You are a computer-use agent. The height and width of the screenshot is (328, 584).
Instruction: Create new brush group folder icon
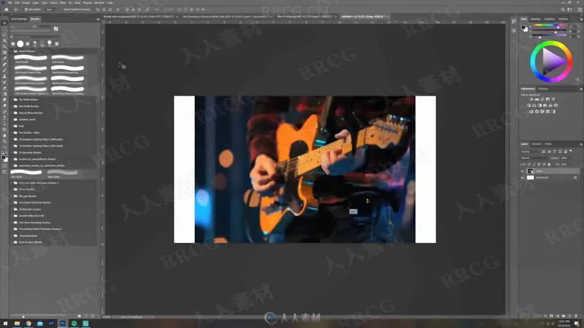[80, 316]
